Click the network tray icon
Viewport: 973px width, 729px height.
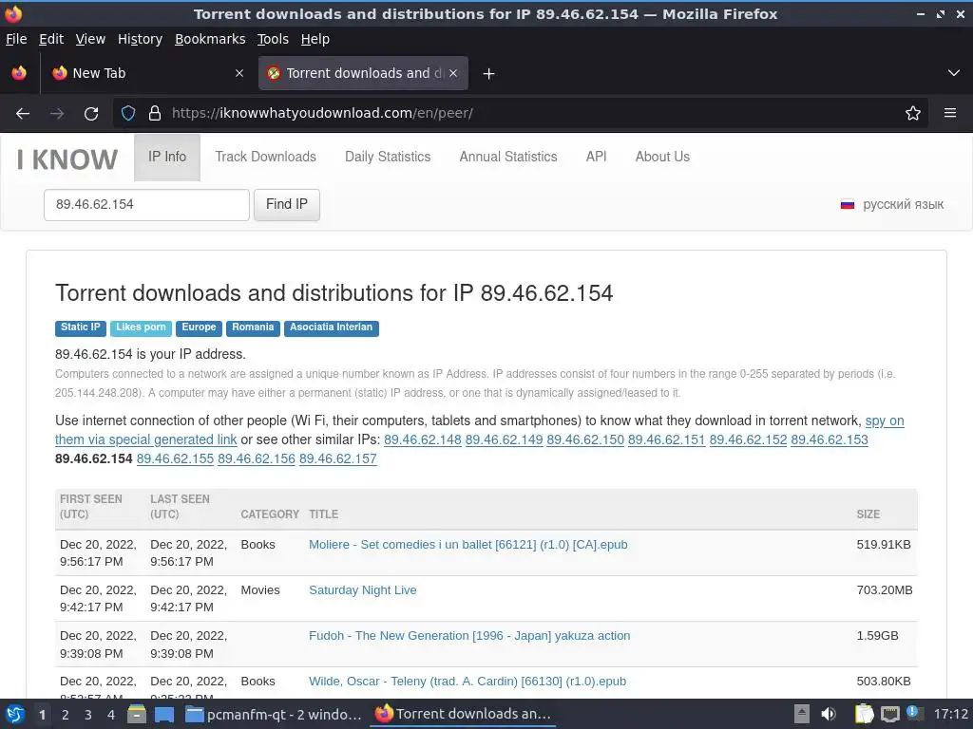889,714
